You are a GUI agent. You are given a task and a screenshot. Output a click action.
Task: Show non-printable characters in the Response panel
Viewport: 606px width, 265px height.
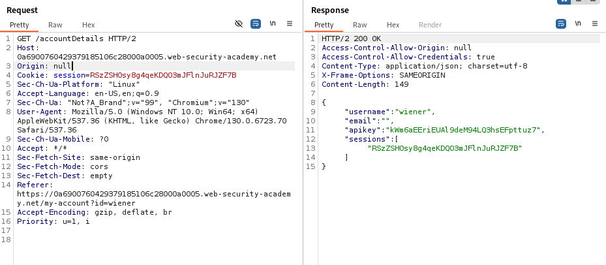[x=577, y=23]
